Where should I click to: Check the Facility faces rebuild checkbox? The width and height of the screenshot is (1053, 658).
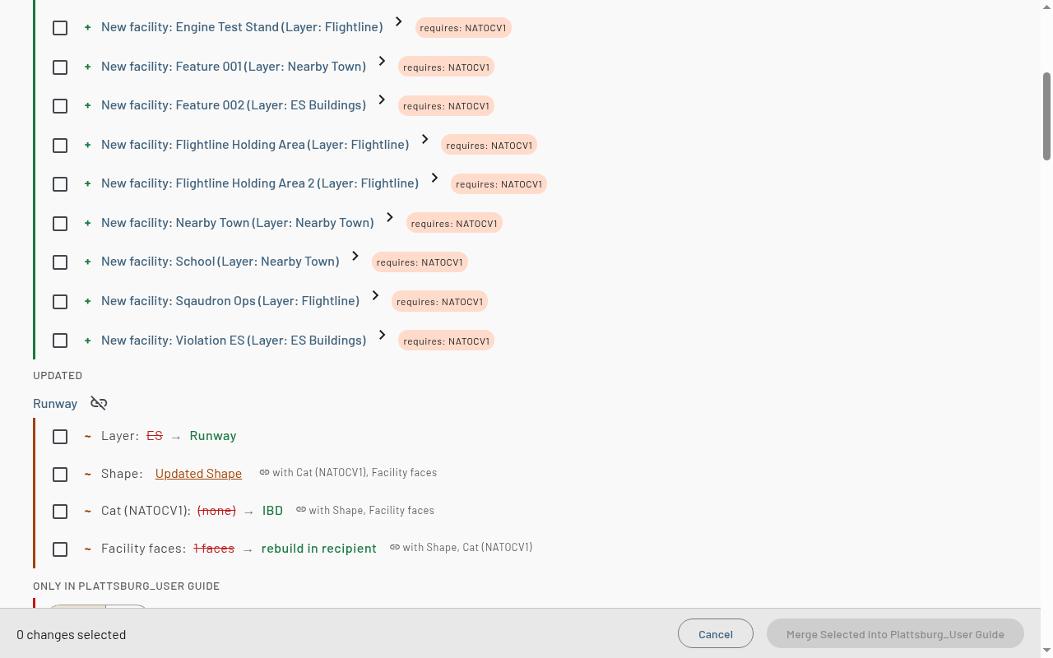pyautogui.click(x=60, y=549)
